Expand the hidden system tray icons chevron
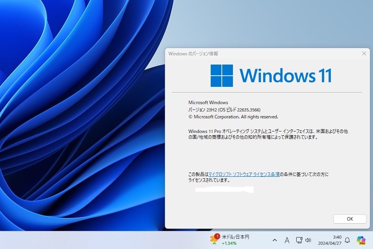Viewport: 373px width, 249px height. point(274,240)
